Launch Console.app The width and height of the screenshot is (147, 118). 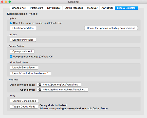coord(24,101)
